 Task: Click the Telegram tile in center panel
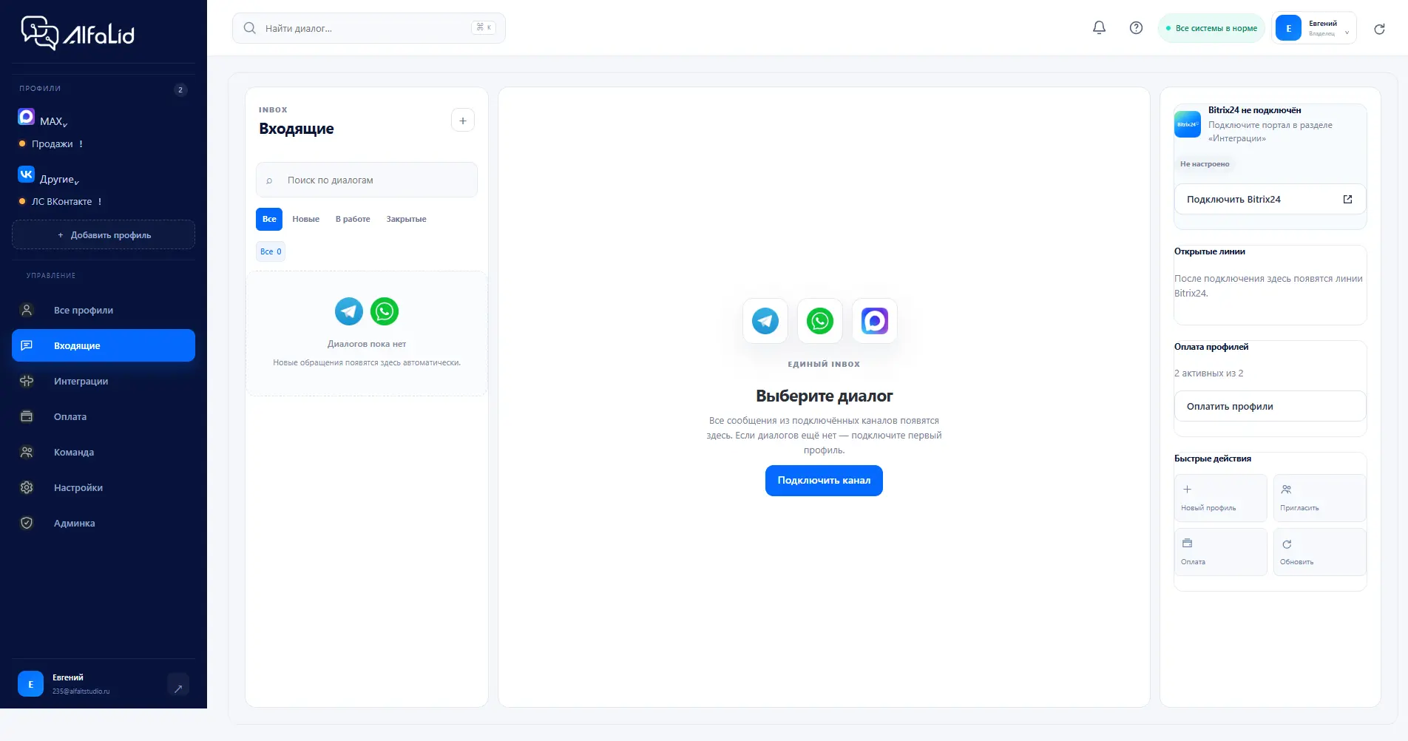point(765,321)
